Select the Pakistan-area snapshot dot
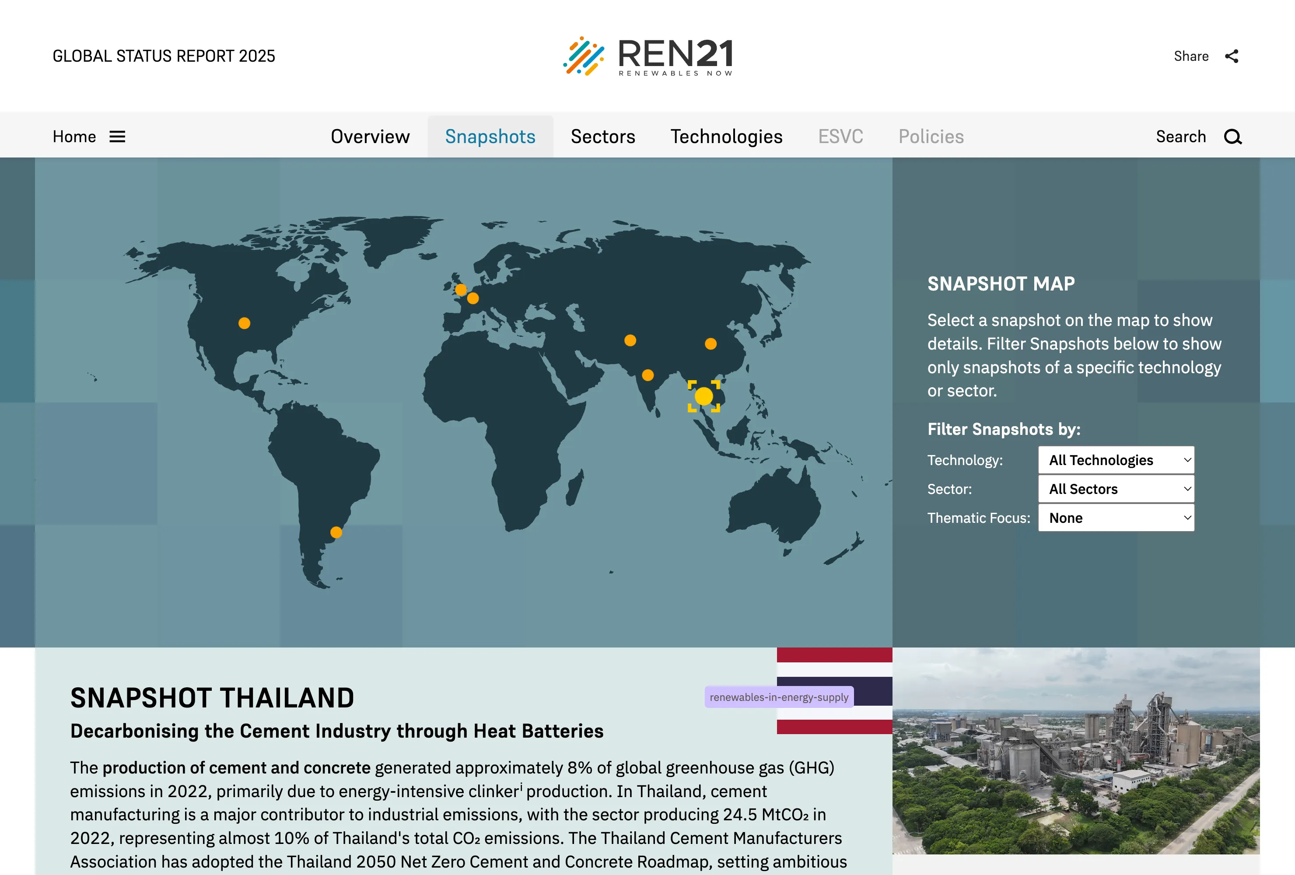The width and height of the screenshot is (1295, 875). click(x=630, y=340)
